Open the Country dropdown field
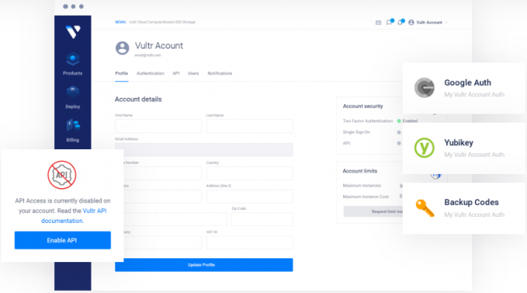Image resolution: width=527 pixels, height=293 pixels. pos(249,173)
